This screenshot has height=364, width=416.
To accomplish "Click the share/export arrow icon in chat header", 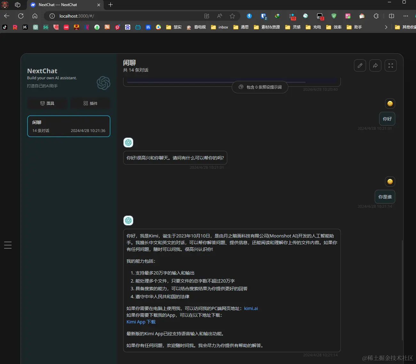I will [375, 66].
